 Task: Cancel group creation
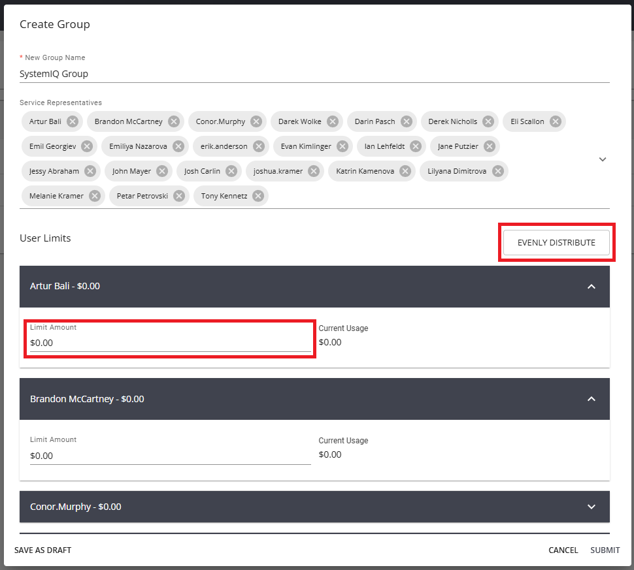pyautogui.click(x=563, y=550)
